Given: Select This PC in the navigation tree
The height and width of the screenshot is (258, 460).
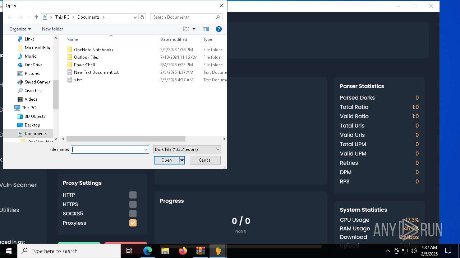Looking at the screenshot, I should [x=28, y=108].
